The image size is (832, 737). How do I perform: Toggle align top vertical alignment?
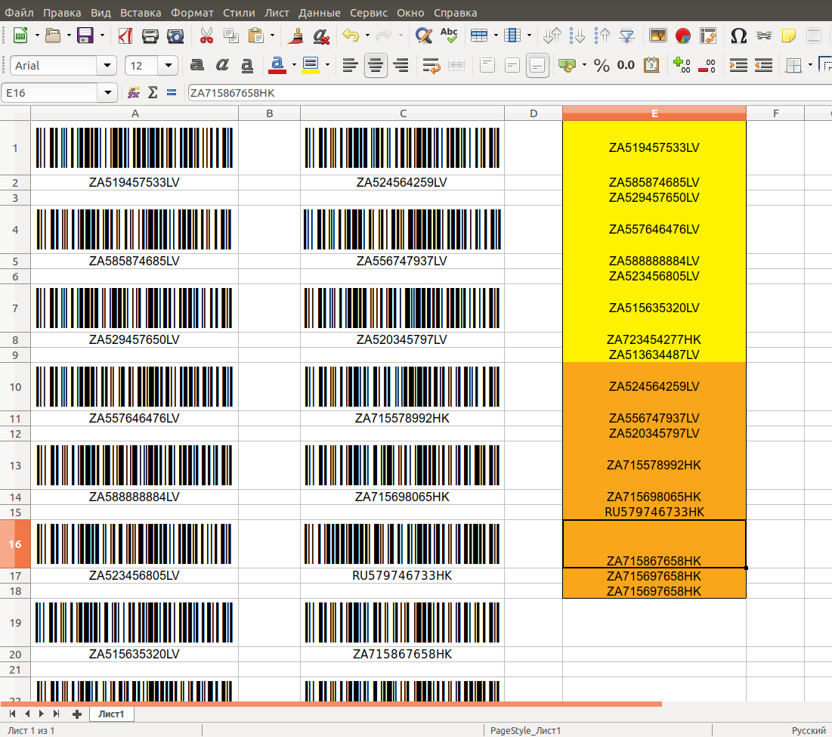[487, 65]
